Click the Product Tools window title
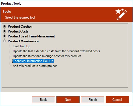The width and height of the screenshot is (133, 106). 11,4
